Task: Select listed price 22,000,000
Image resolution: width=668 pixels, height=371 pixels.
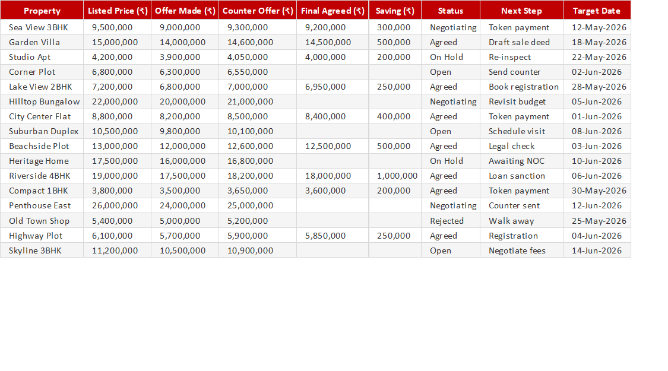Action: click(117, 102)
